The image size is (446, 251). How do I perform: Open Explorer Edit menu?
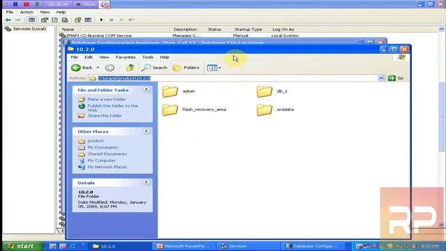tap(89, 57)
